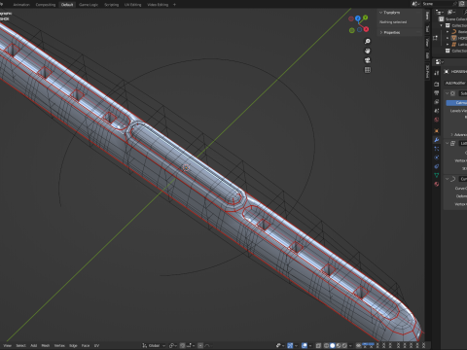Switch to the Scripting workspace tab
The height and width of the screenshot is (350, 467).
tap(111, 5)
